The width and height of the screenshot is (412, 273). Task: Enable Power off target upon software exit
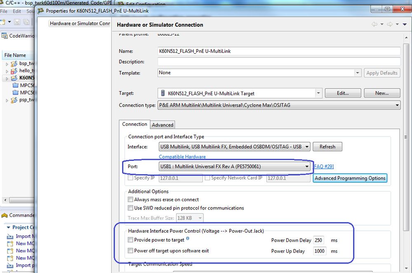pos(130,250)
